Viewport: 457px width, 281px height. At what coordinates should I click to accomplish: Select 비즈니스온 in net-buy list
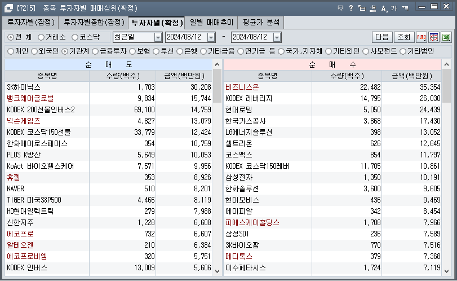[332, 87]
